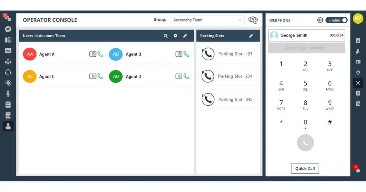Open notifications icon with badge 2 in left sidebar
Viewport: 366px width, 192px height.
[x=7, y=17]
